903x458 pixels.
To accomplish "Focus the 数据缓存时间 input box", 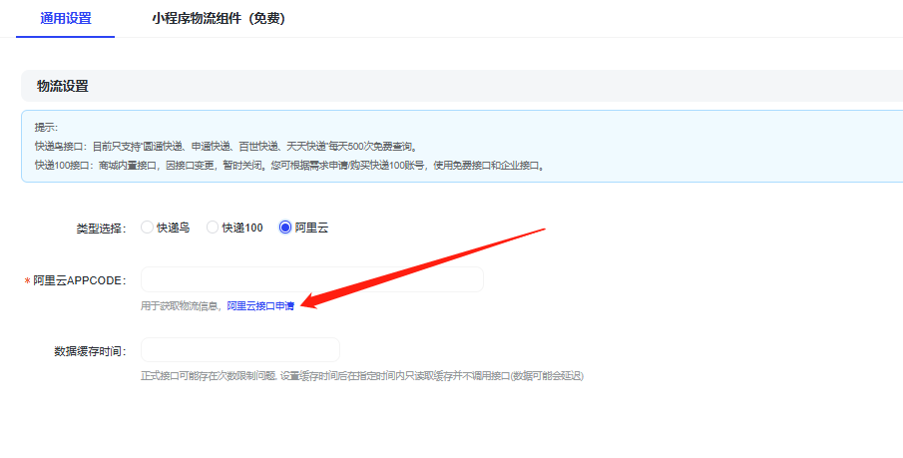I will [239, 350].
